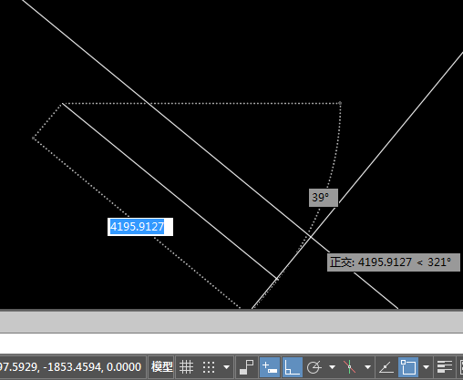This screenshot has width=463, height=380.
Task: Open polar tracking angle dropdown arrow
Action: 333,367
